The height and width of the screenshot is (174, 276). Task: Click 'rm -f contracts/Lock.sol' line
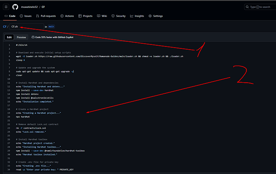pyautogui.click(x=31, y=128)
